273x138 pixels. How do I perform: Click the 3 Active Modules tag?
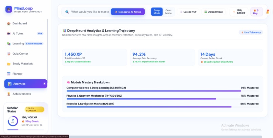34,44
